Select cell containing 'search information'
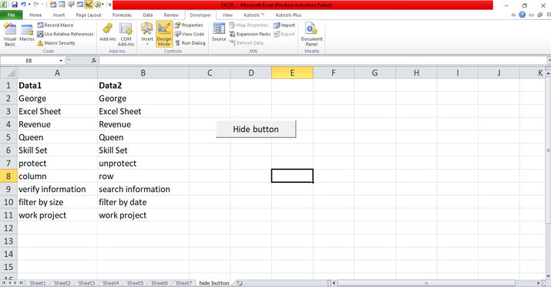Screen dimensions: 551x287 point(143,189)
